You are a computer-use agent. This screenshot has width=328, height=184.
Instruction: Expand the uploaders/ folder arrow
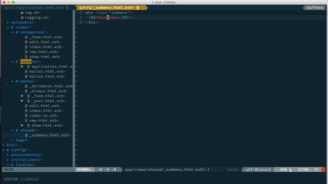pos(8,22)
